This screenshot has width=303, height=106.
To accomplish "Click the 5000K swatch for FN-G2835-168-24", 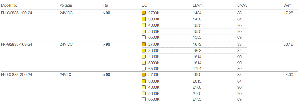I will click(144, 63).
